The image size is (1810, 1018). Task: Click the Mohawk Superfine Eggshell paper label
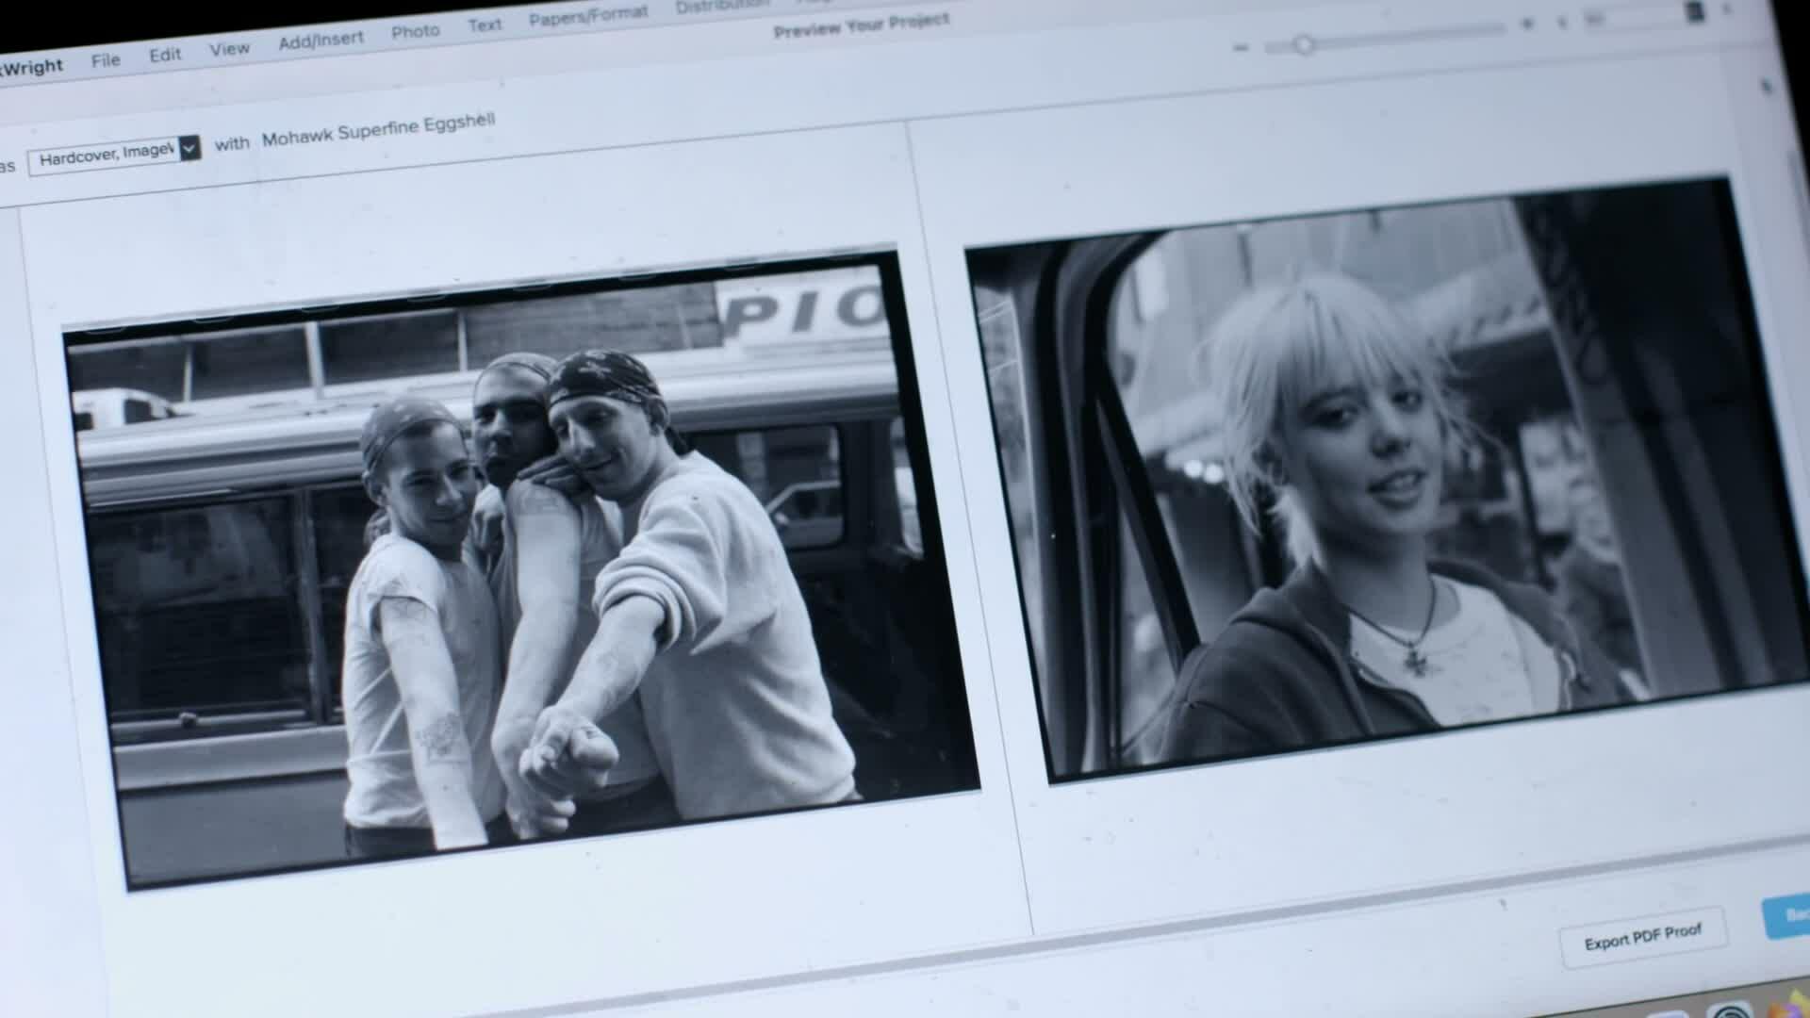click(x=378, y=130)
